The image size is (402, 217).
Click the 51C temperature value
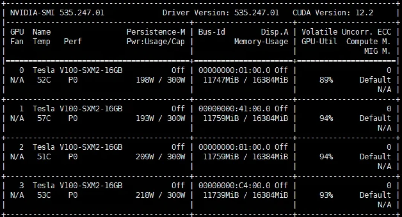point(44,157)
